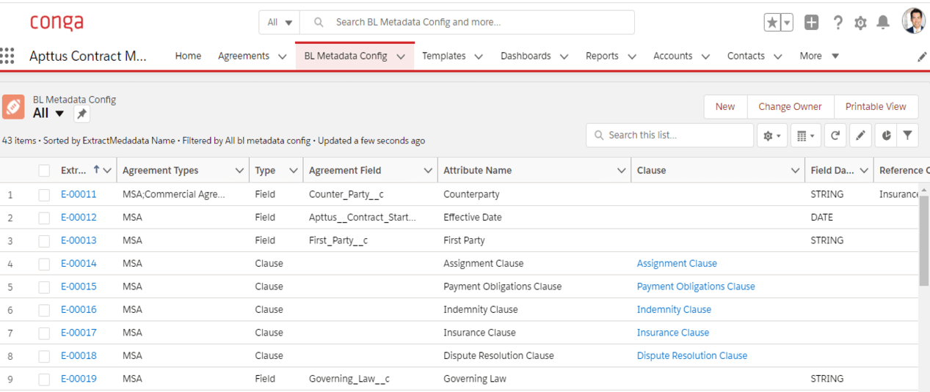Image resolution: width=930 pixels, height=392 pixels.
Task: Open the list filter funnel icon
Action: (908, 136)
